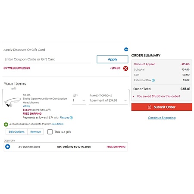Image resolution: width=194 pixels, height=194 pixels.
Task: Open the QTY quantity dropdown
Action: click(x=79, y=100)
